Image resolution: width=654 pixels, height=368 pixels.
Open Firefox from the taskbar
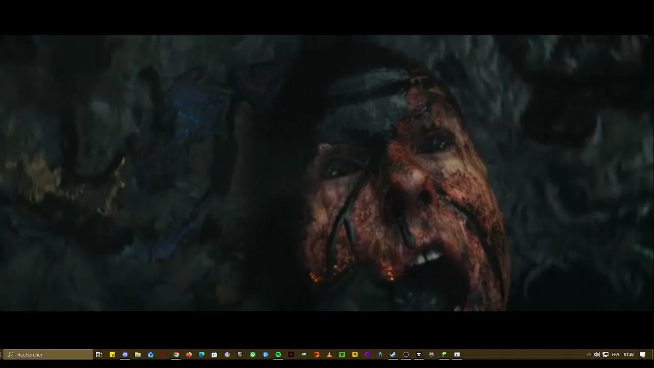point(189,354)
